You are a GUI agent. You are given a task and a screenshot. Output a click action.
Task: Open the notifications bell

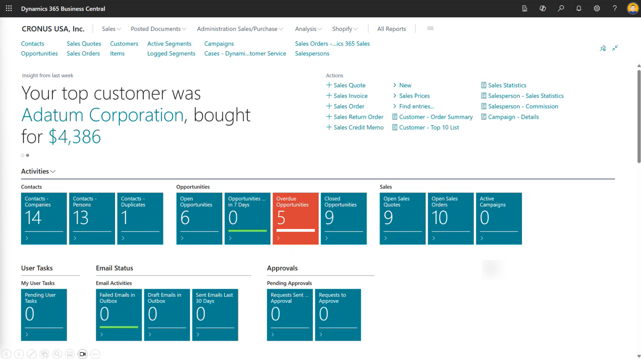(x=579, y=8)
